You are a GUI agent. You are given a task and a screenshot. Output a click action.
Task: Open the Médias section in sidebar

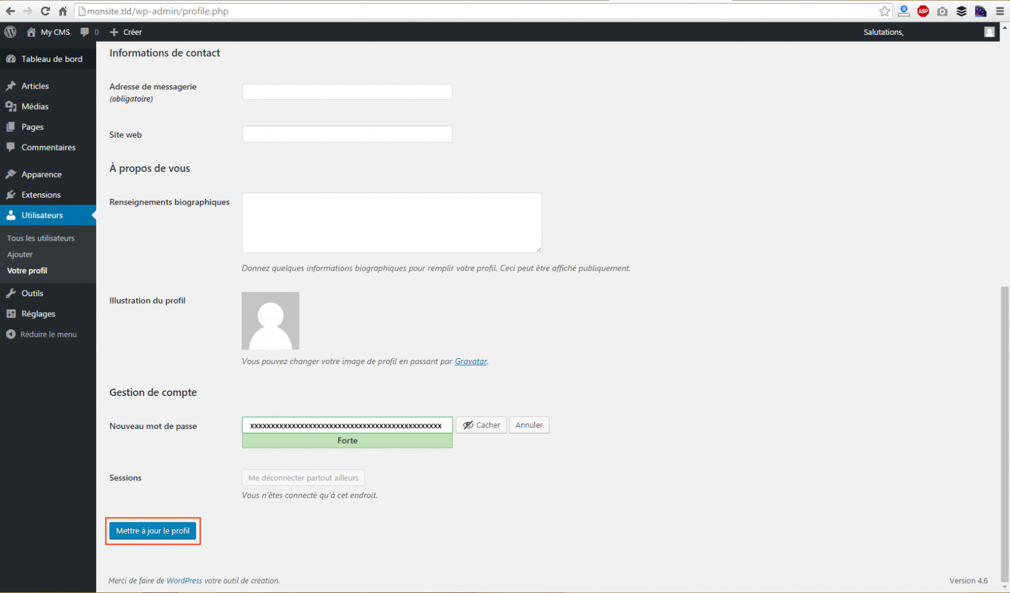click(35, 106)
